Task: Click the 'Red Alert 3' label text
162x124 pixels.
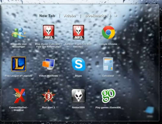Action: (48, 107)
